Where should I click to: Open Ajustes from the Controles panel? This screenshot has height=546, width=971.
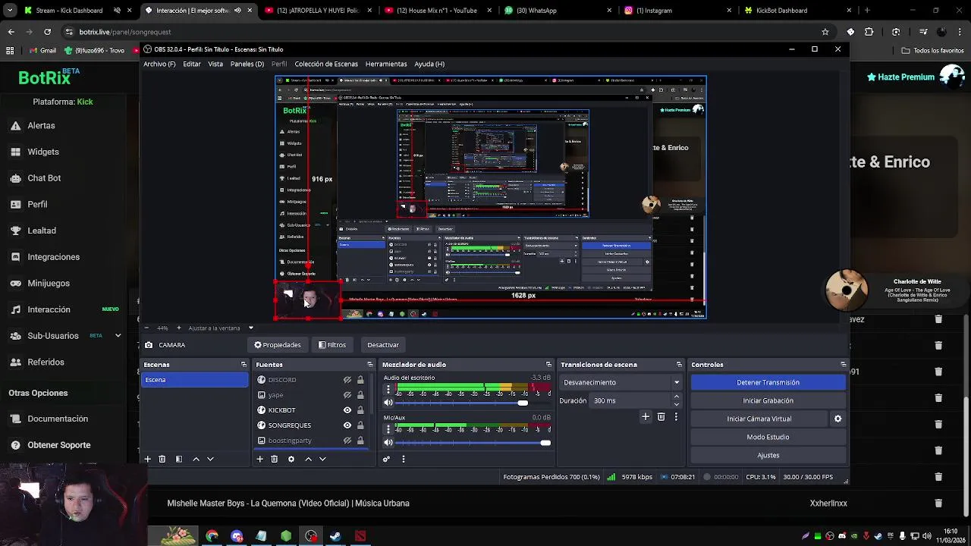768,455
